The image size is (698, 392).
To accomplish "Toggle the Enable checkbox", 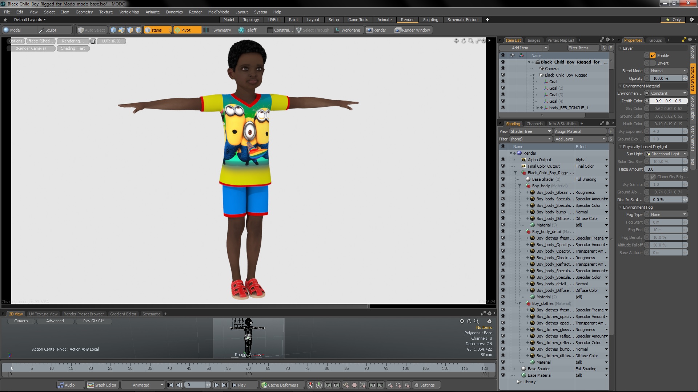I will (x=653, y=56).
